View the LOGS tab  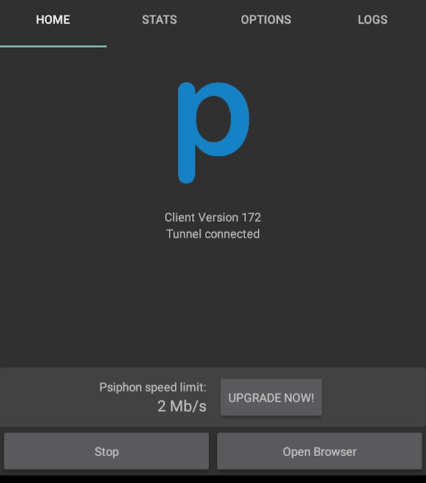pos(372,20)
